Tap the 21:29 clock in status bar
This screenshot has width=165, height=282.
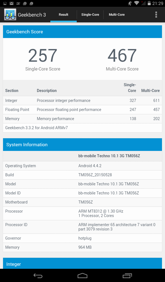(158, 3)
